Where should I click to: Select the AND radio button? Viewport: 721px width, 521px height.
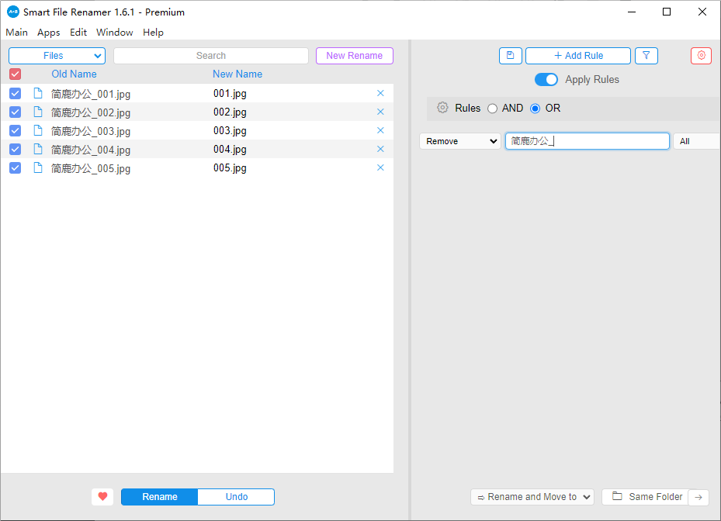(492, 109)
